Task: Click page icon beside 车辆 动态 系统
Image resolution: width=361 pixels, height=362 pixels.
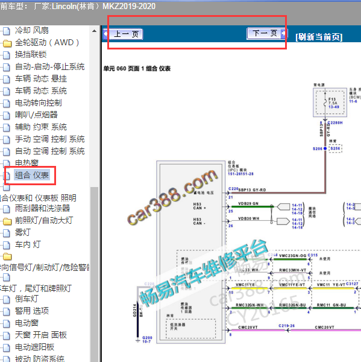Action: click(7, 91)
